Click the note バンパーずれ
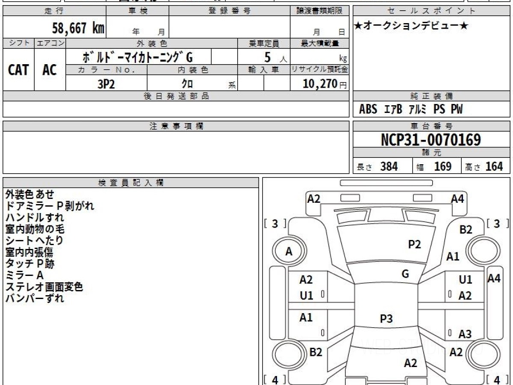513x385 pixels. pyautogui.click(x=35, y=299)
